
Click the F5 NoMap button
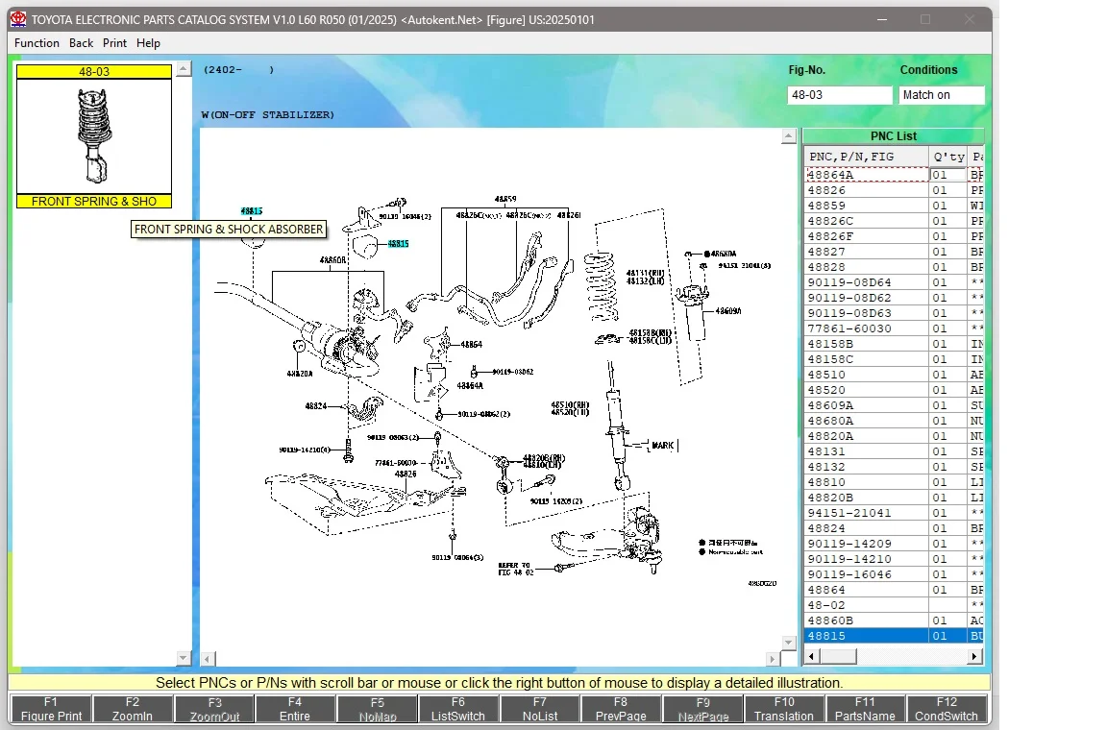click(x=377, y=709)
